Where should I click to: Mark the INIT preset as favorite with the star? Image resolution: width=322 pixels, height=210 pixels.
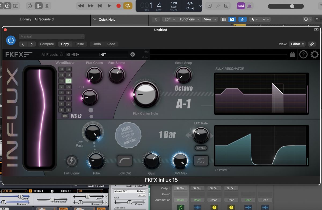(x=62, y=54)
